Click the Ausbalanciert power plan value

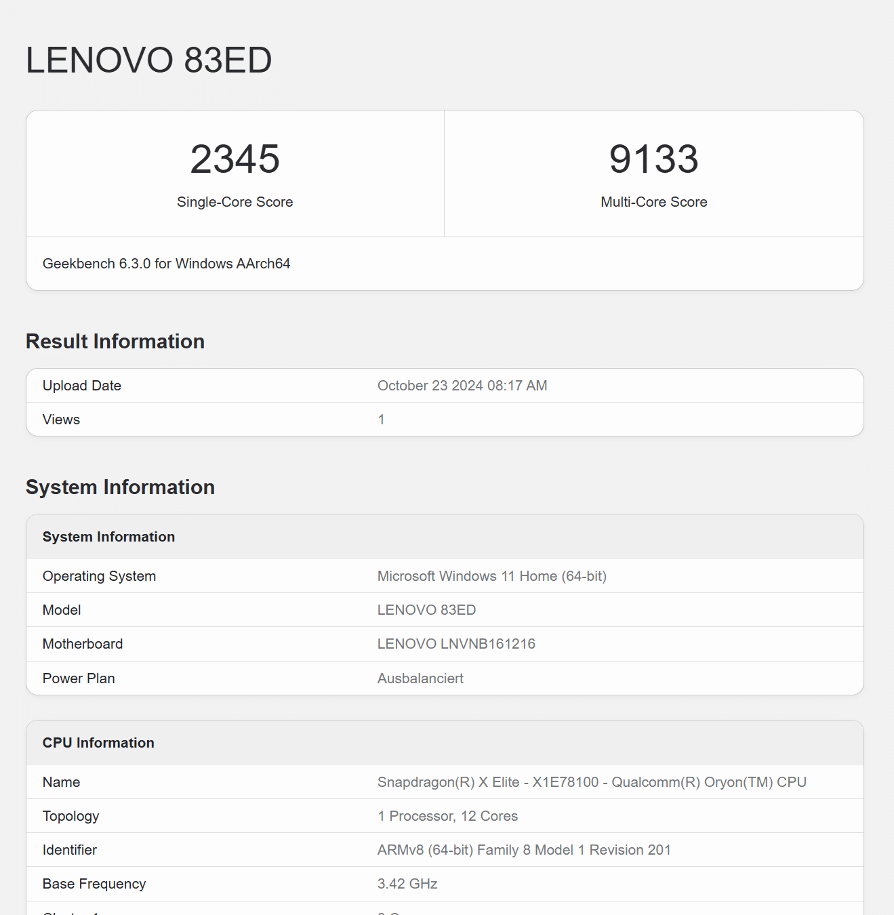click(x=420, y=678)
